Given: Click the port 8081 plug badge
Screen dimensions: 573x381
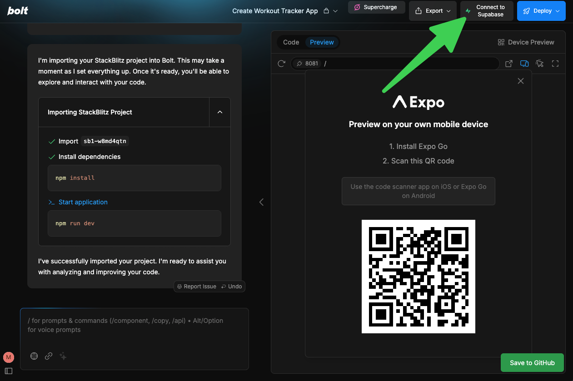Looking at the screenshot, I should (306, 64).
